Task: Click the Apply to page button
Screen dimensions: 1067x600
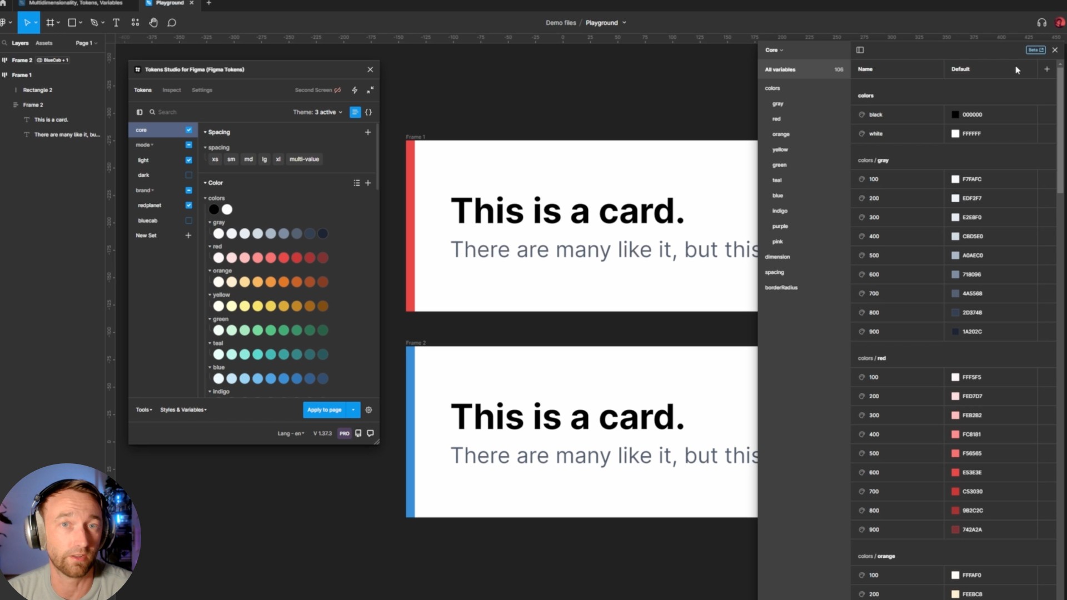Action: click(x=324, y=410)
